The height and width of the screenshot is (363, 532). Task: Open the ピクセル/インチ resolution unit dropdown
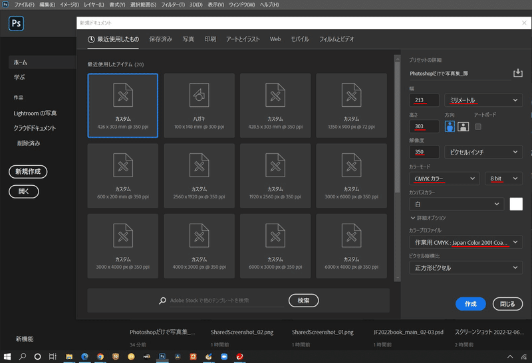click(x=483, y=152)
